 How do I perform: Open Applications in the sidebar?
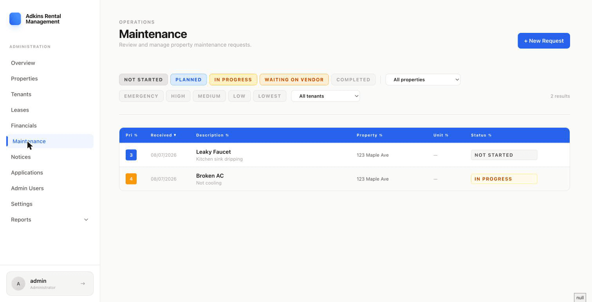[x=50, y=173]
